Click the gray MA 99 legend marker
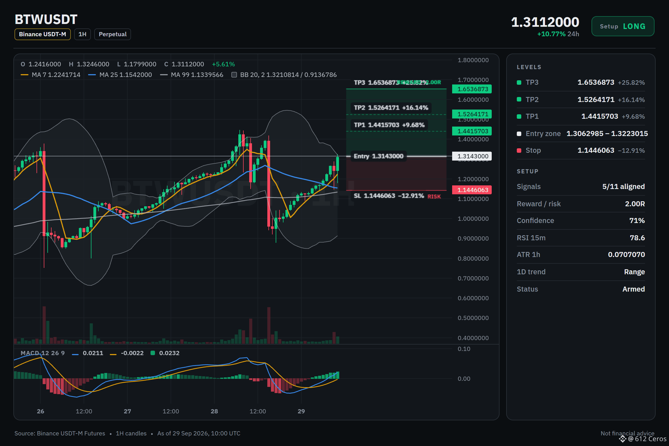Image resolution: width=669 pixels, height=446 pixels. 164,75
